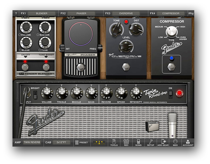Click the Overdrive red LED indicator
The height and width of the screenshot is (164, 210).
(126, 22)
